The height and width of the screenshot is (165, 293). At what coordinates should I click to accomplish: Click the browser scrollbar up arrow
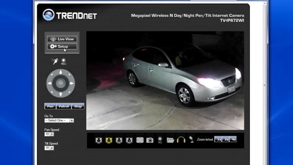pyautogui.click(x=265, y=4)
